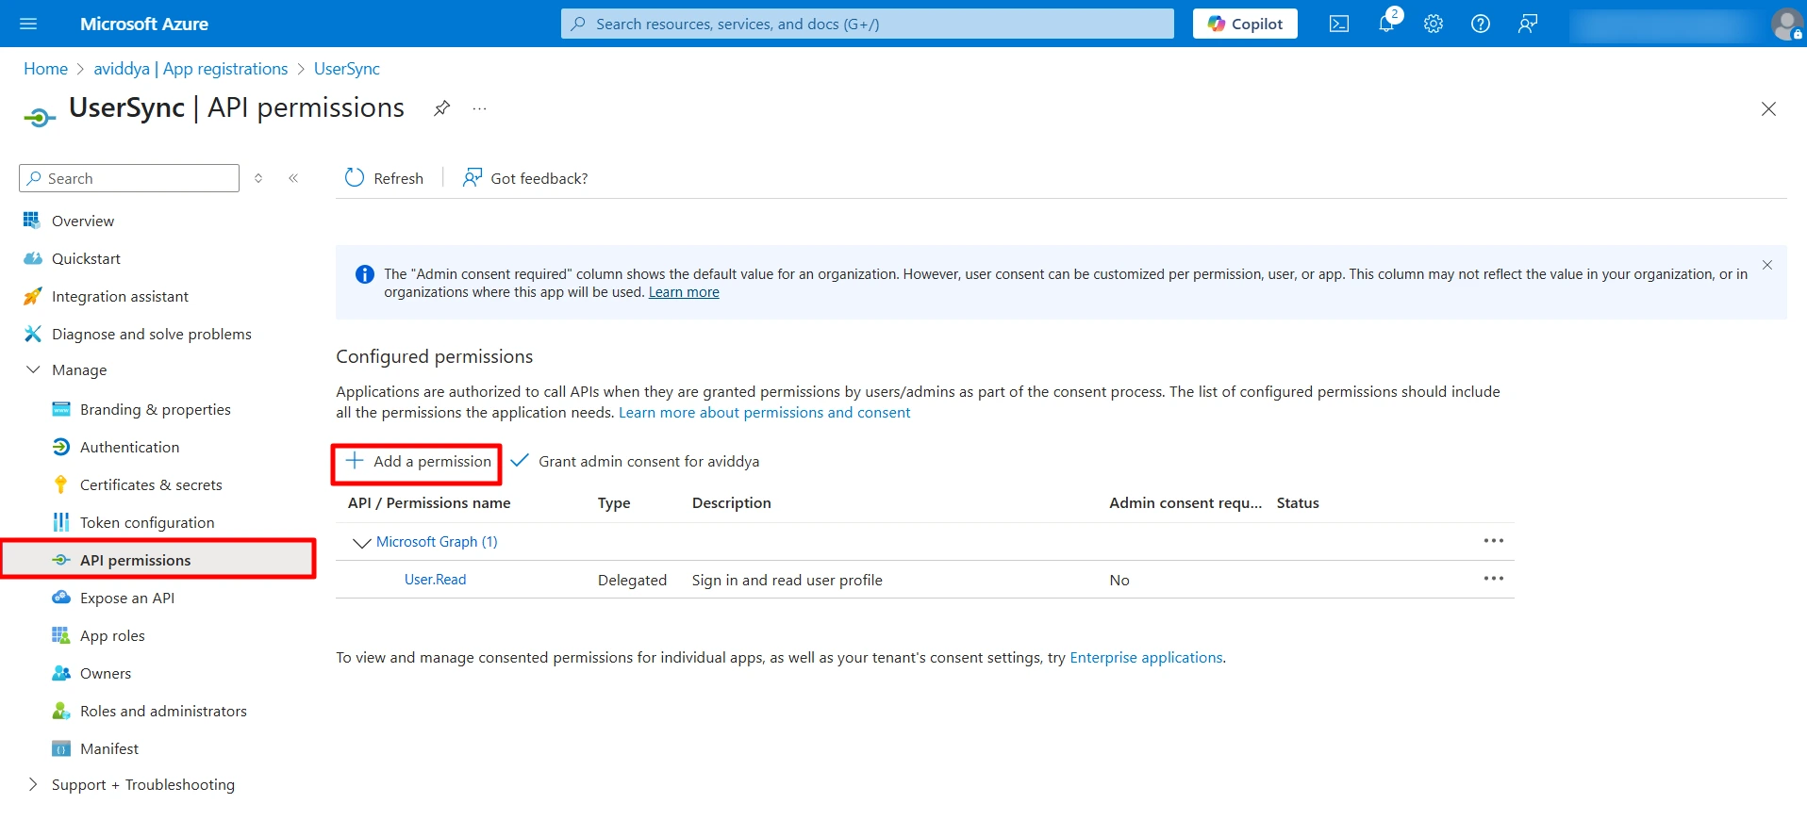Screen dimensions: 1807x820
Task: Click the Microsoft Azure logo text
Action: tap(144, 24)
